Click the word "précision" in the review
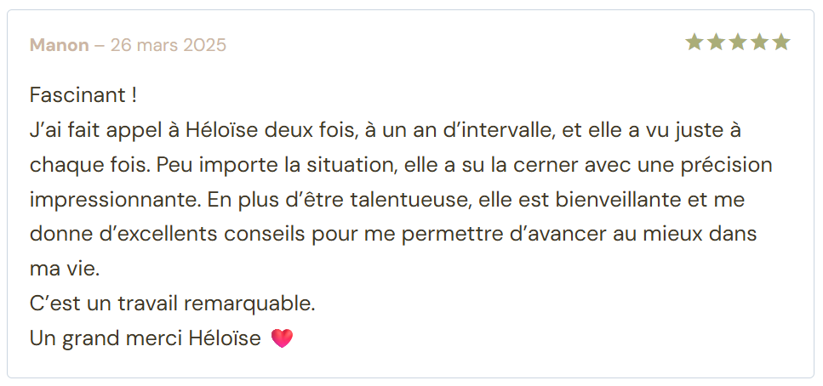823x386 pixels. point(729,164)
